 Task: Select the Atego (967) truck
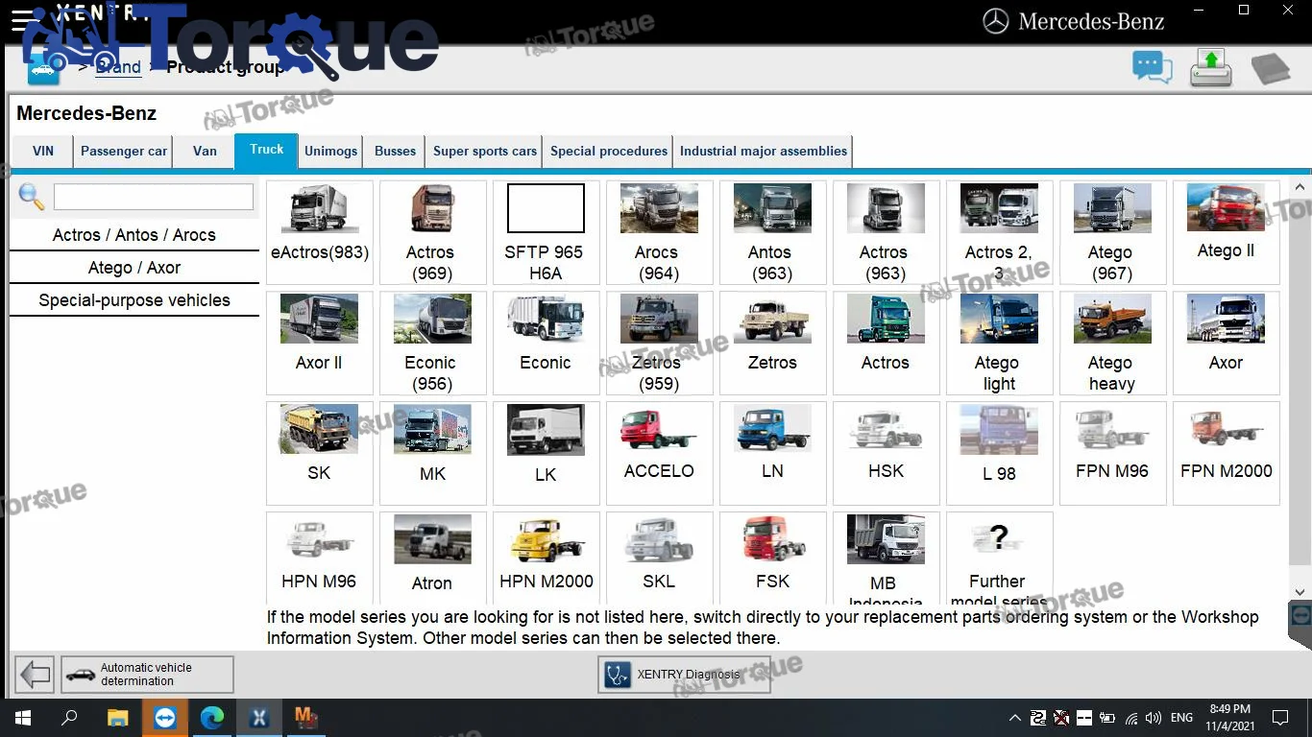[x=1113, y=232]
